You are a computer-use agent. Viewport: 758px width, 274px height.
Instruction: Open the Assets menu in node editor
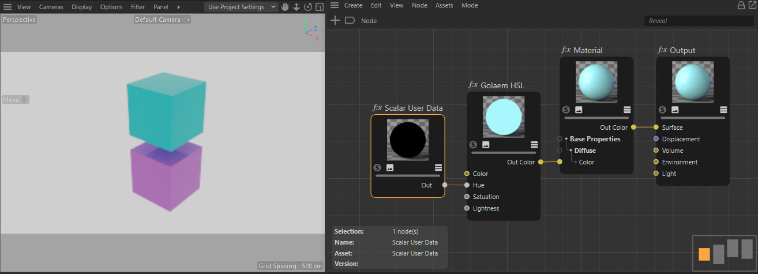click(444, 5)
